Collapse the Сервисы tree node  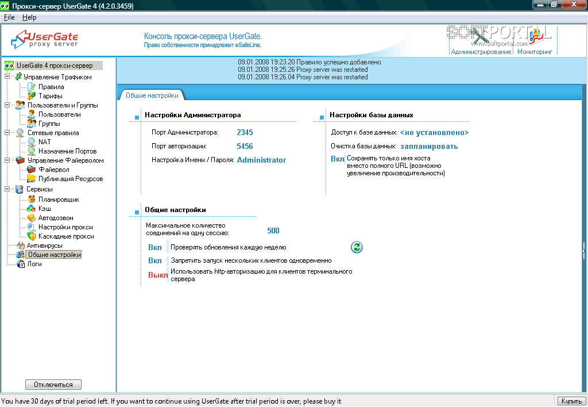click(x=7, y=189)
